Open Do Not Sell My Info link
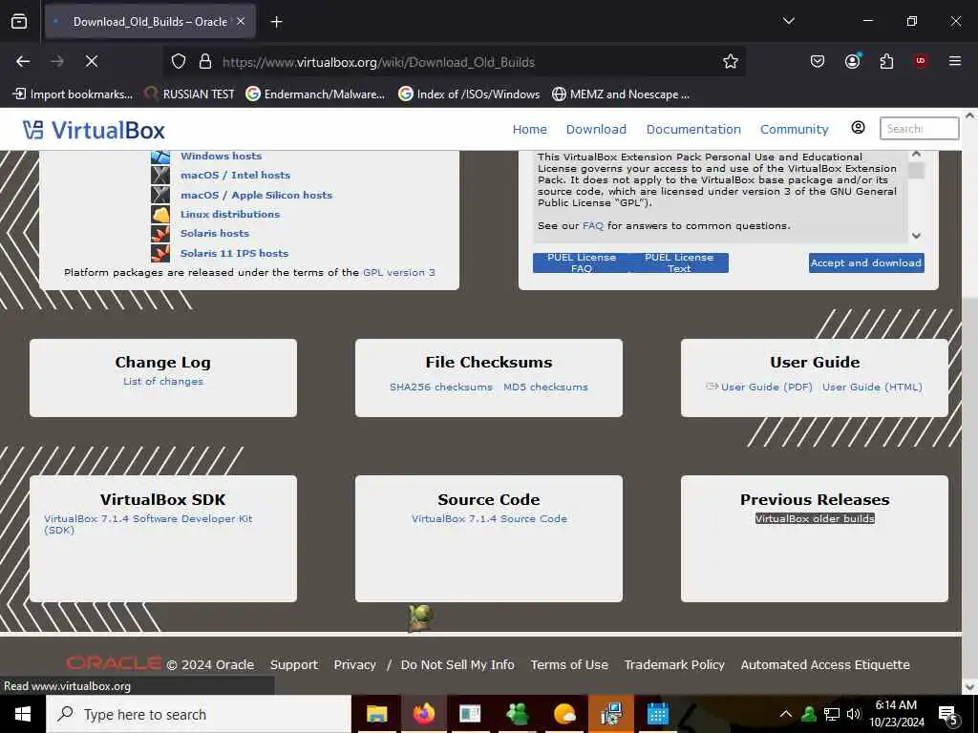This screenshot has width=978, height=733. click(457, 665)
